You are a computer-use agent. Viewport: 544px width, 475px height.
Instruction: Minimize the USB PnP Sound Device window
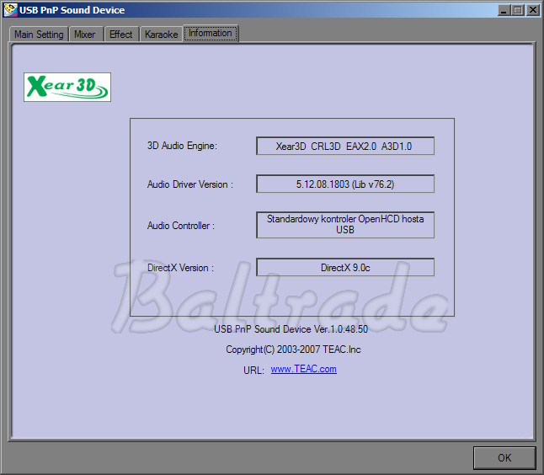(x=504, y=10)
